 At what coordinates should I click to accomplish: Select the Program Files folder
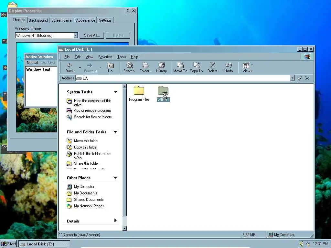point(139,94)
